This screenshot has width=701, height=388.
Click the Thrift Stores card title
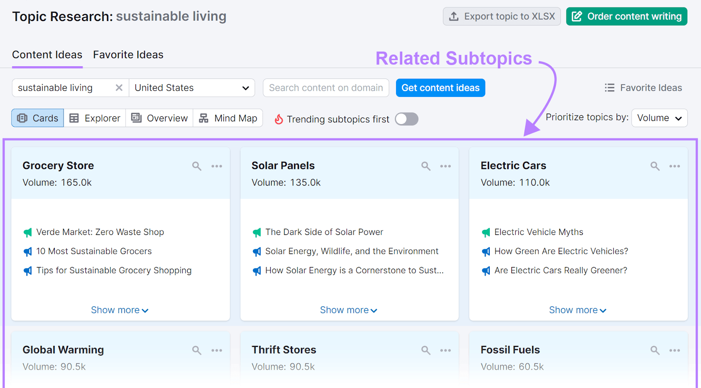pos(284,350)
